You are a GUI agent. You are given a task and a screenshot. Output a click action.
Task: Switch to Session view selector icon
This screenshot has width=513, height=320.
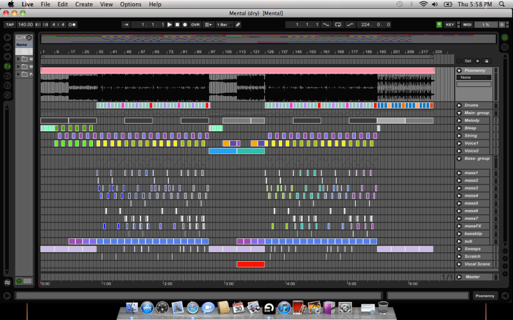point(505,47)
